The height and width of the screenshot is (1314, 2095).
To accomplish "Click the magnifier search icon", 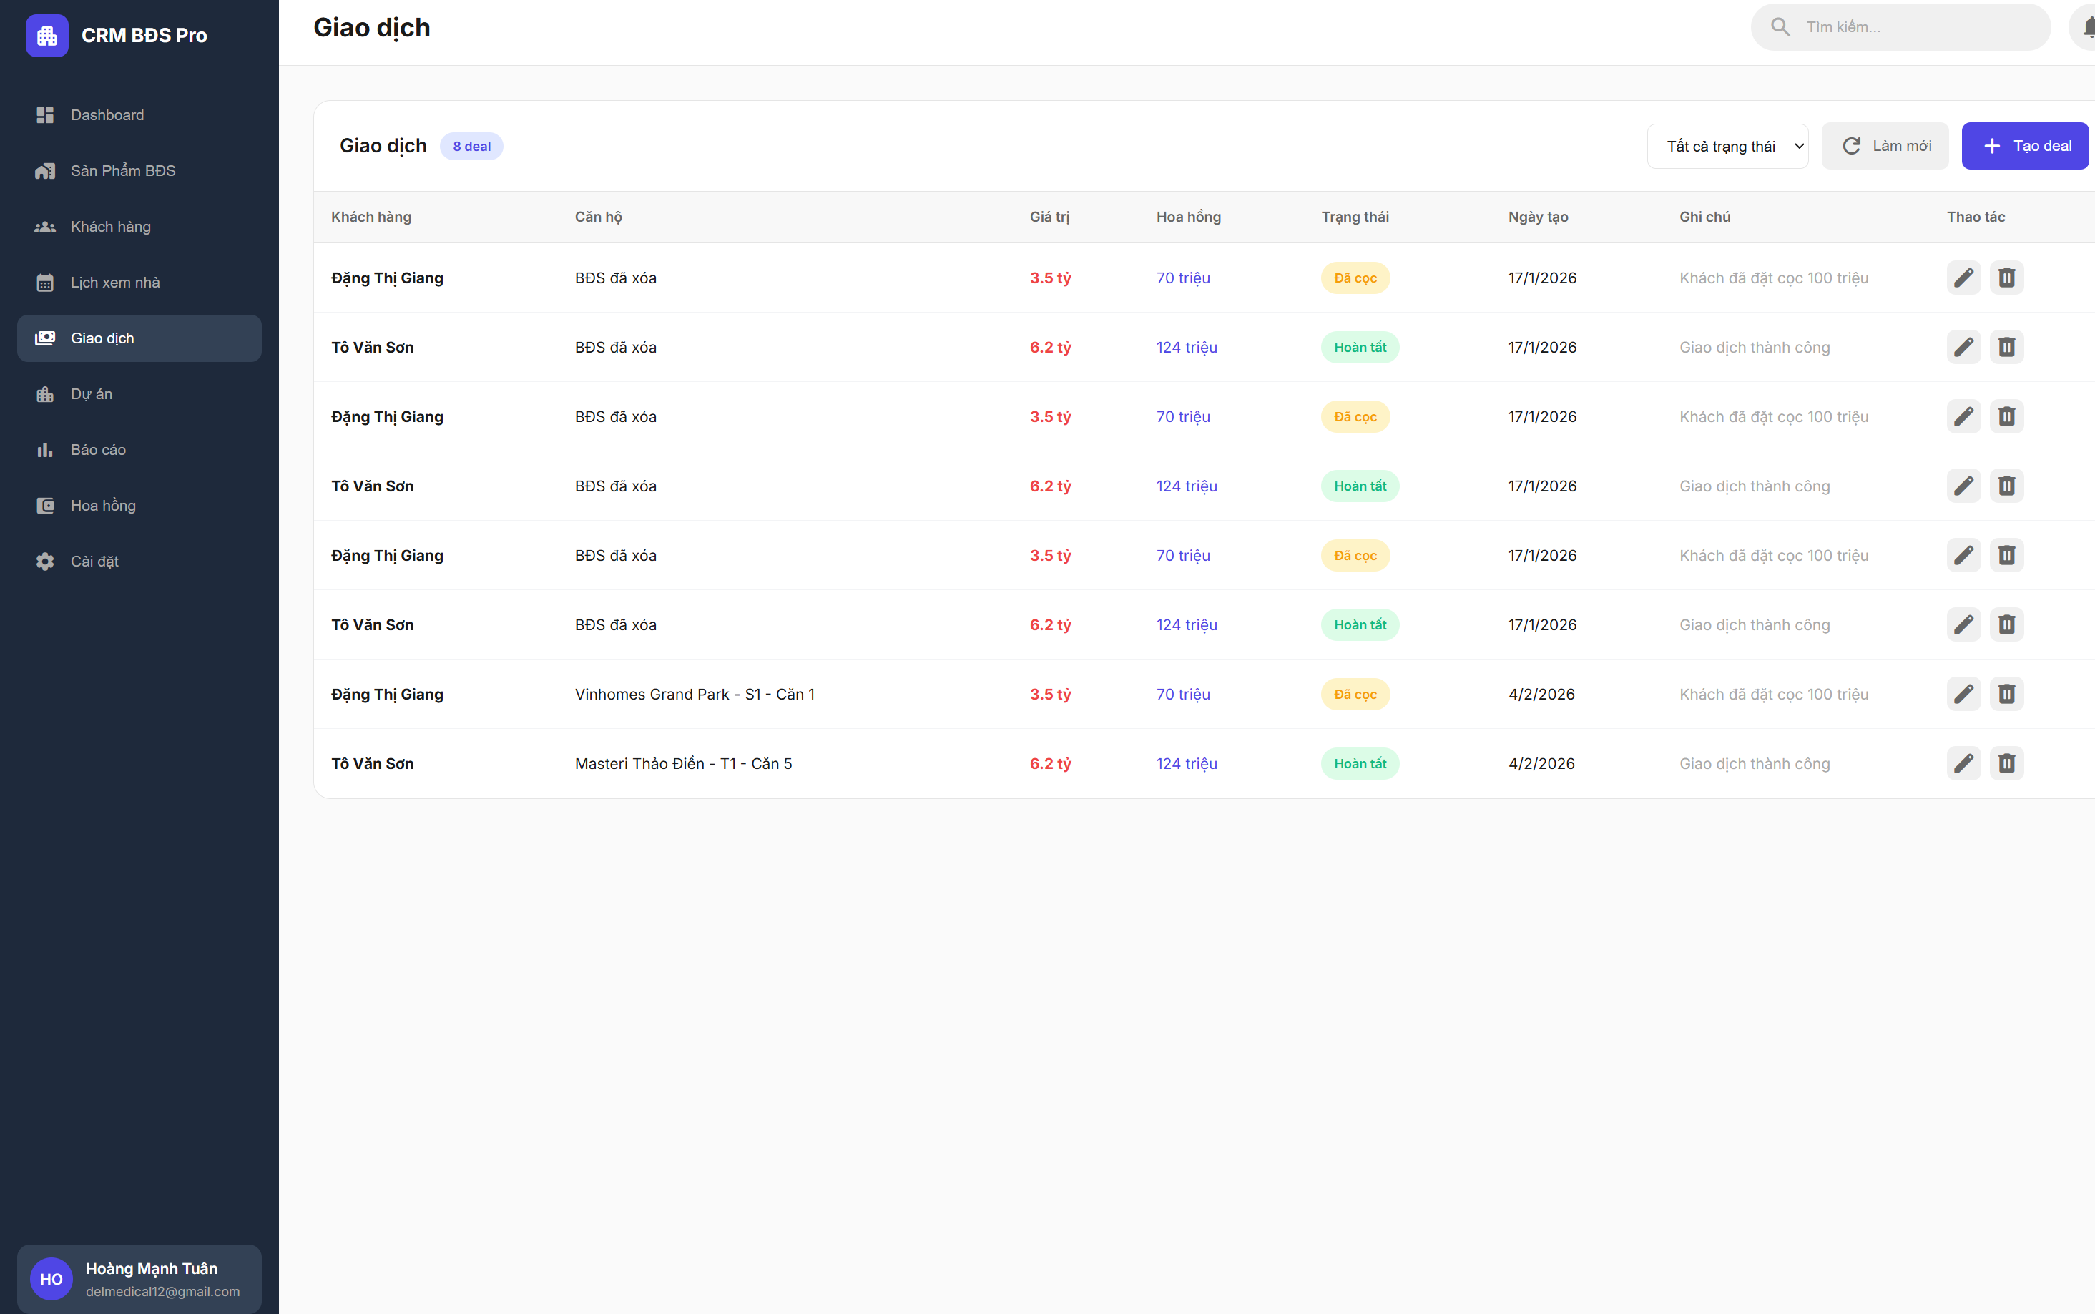I will pyautogui.click(x=1780, y=27).
